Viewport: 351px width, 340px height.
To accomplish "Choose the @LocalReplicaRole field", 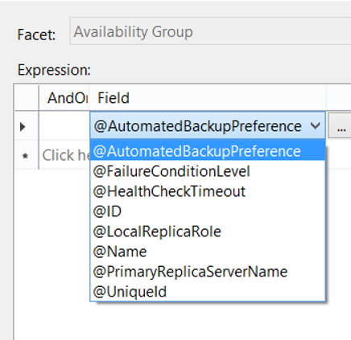I will coord(208,231).
